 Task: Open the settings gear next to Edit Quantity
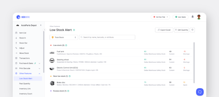(x=192, y=30)
